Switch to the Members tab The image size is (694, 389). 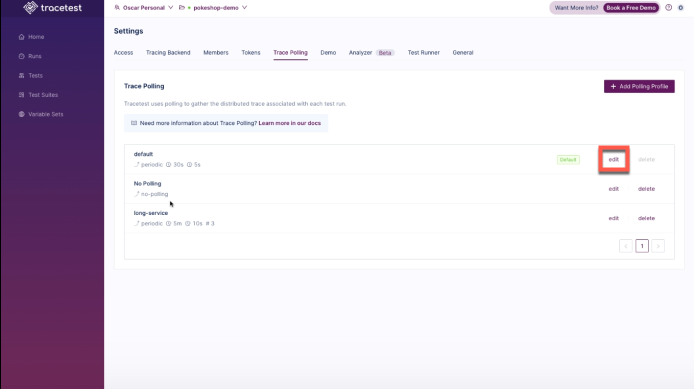click(216, 52)
